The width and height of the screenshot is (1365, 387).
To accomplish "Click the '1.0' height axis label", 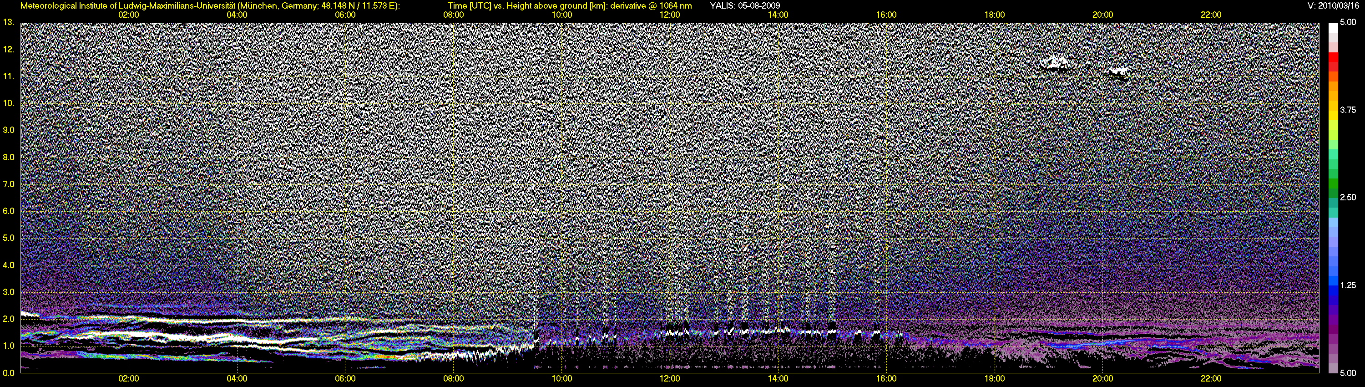I will click(8, 346).
